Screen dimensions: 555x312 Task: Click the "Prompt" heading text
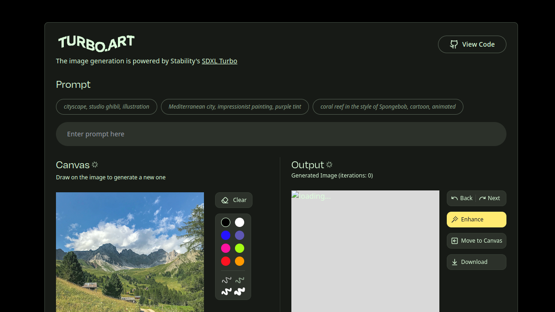pos(73,85)
